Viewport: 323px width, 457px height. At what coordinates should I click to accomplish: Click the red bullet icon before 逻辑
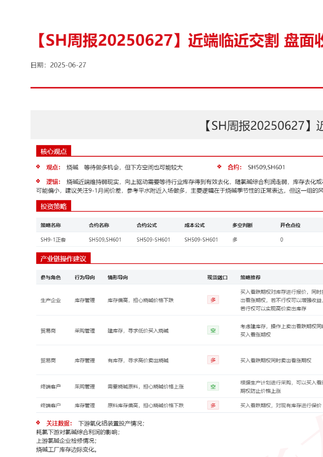(x=38, y=181)
